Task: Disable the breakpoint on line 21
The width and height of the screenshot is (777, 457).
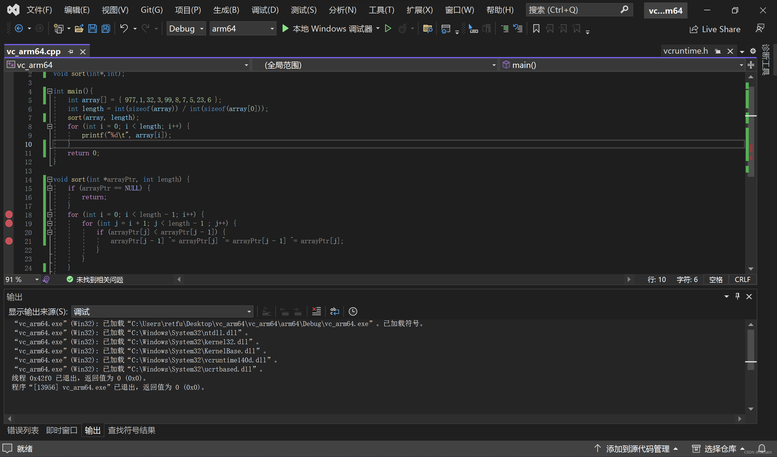Action: click(9, 241)
